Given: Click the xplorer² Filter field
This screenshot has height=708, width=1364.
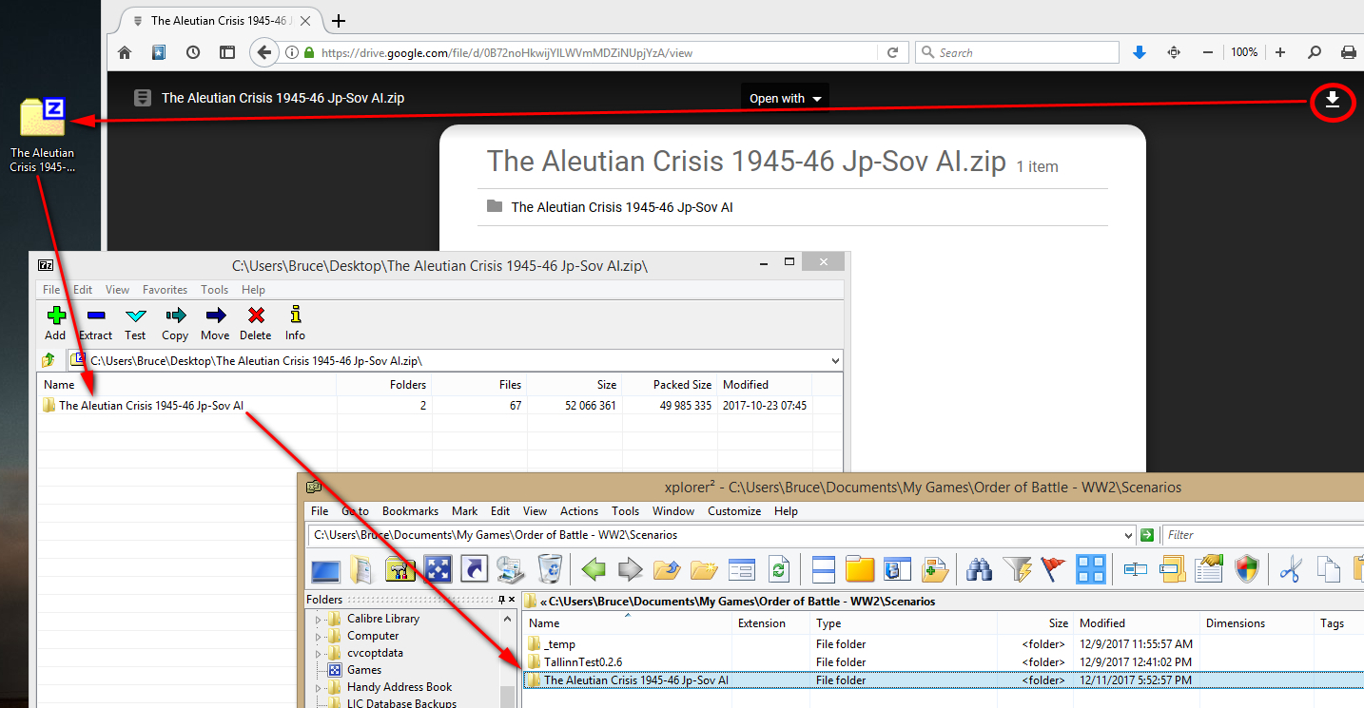Looking at the screenshot, I should 1261,535.
